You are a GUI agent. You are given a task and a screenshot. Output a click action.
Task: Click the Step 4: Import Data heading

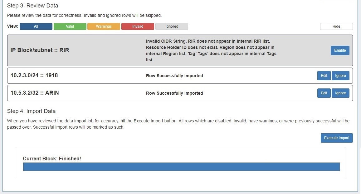pos(31,111)
